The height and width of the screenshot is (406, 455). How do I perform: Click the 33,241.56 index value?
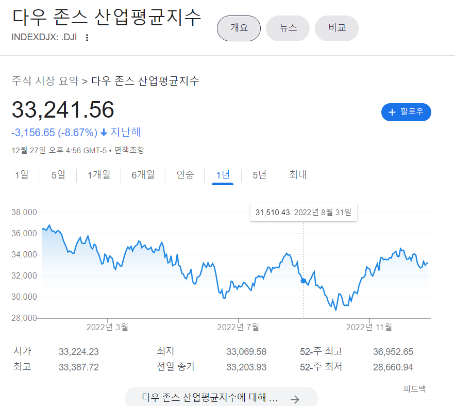point(63,110)
